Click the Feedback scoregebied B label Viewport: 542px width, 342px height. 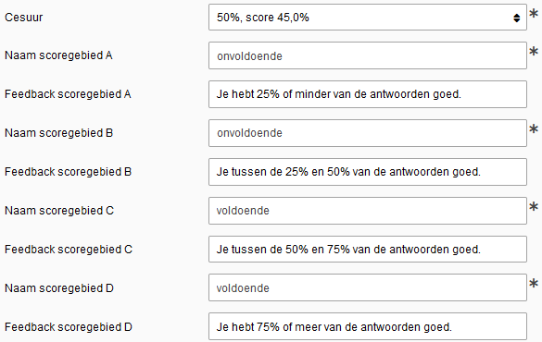[68, 172]
